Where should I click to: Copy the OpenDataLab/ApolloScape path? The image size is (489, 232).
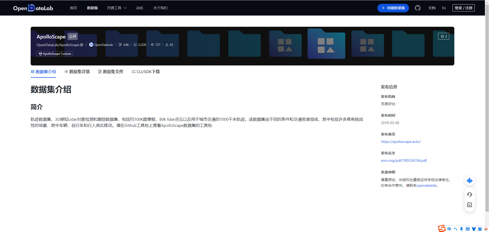coord(82,45)
